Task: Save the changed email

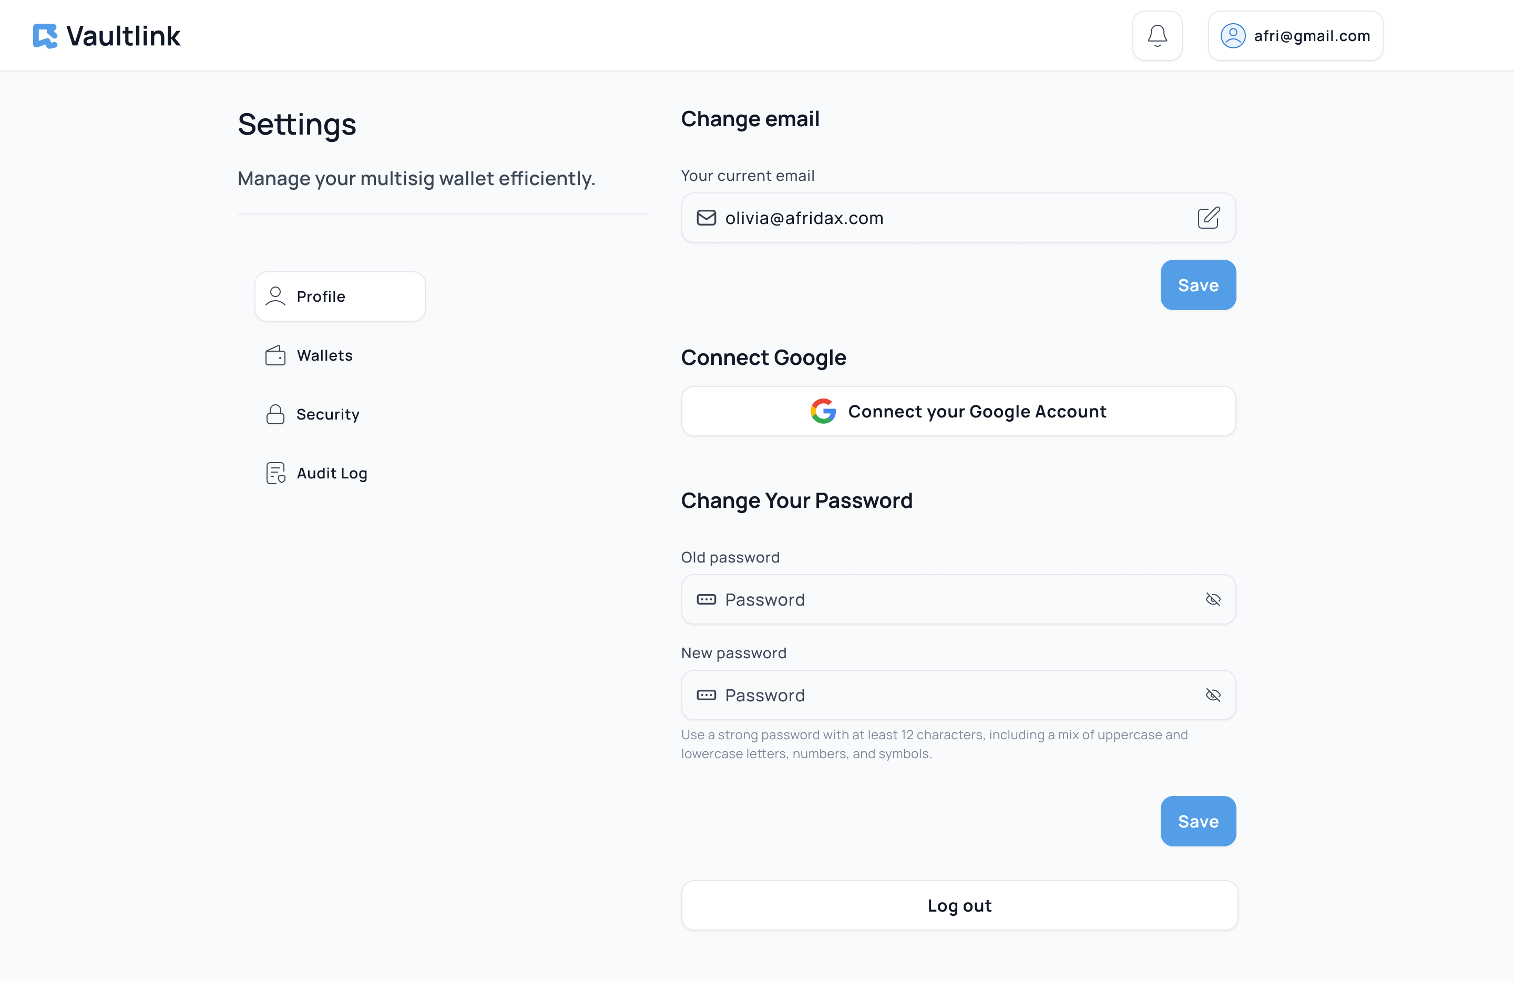Action: (x=1198, y=285)
